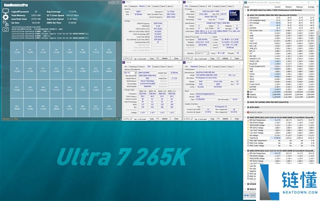Image resolution: width=320 pixels, height=201 pixels.
Task: Open About tab in CPU-Z mainboard window
Action: coord(230,67)
